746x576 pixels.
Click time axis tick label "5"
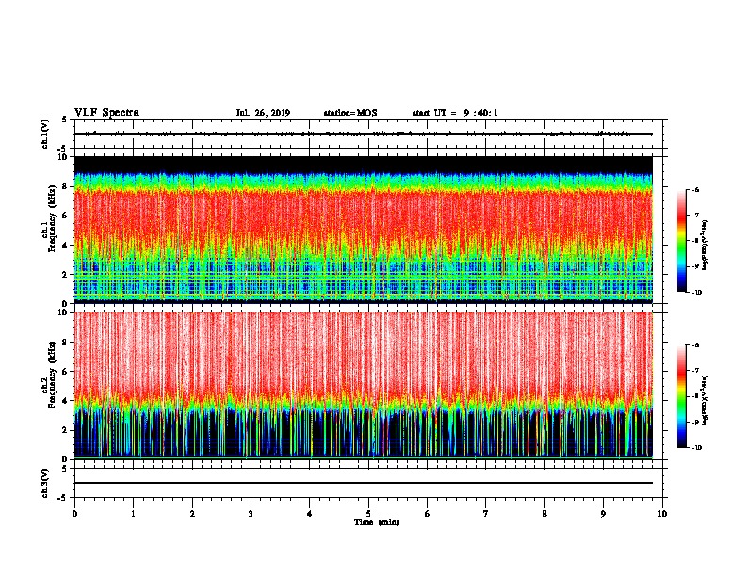coord(368,514)
